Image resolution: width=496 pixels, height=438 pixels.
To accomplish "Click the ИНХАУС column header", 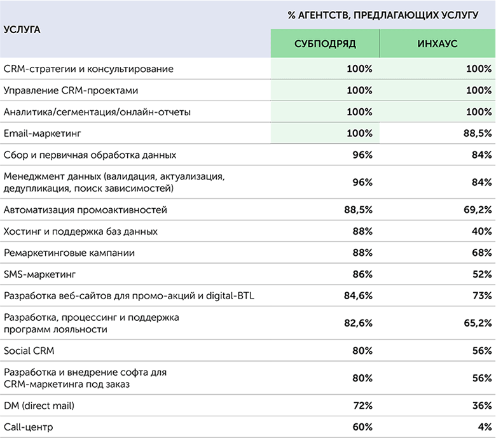I will pos(437,44).
